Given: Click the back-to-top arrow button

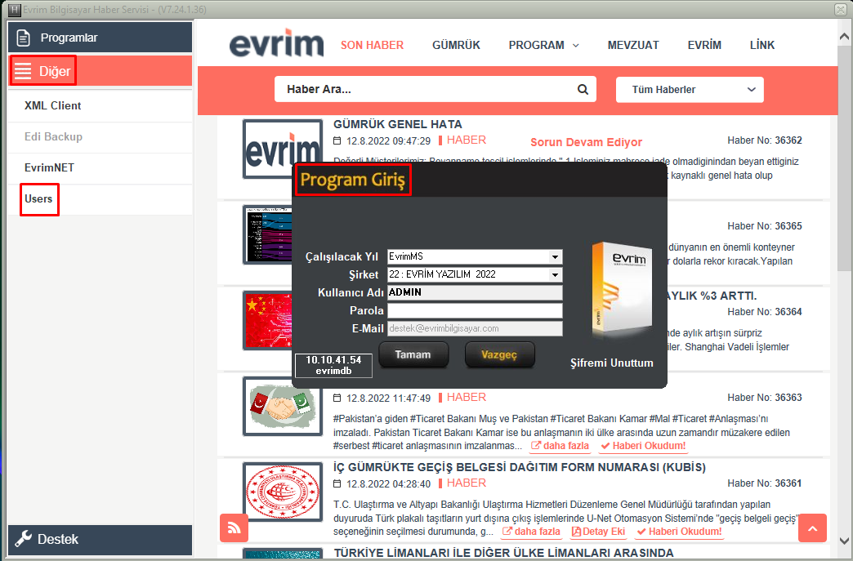Looking at the screenshot, I should [x=812, y=528].
